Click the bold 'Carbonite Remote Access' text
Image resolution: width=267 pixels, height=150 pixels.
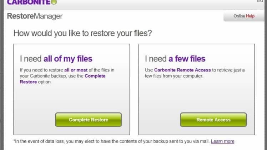(x=182, y=70)
